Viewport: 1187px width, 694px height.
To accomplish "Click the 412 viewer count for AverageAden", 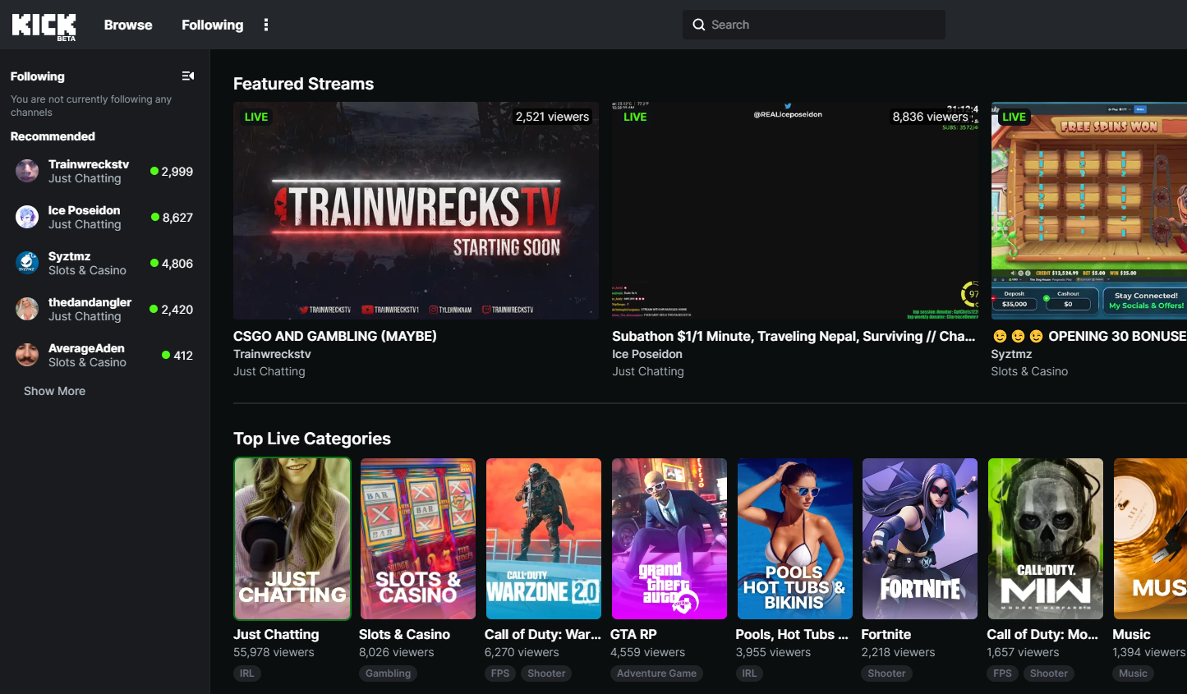I will (x=183, y=356).
